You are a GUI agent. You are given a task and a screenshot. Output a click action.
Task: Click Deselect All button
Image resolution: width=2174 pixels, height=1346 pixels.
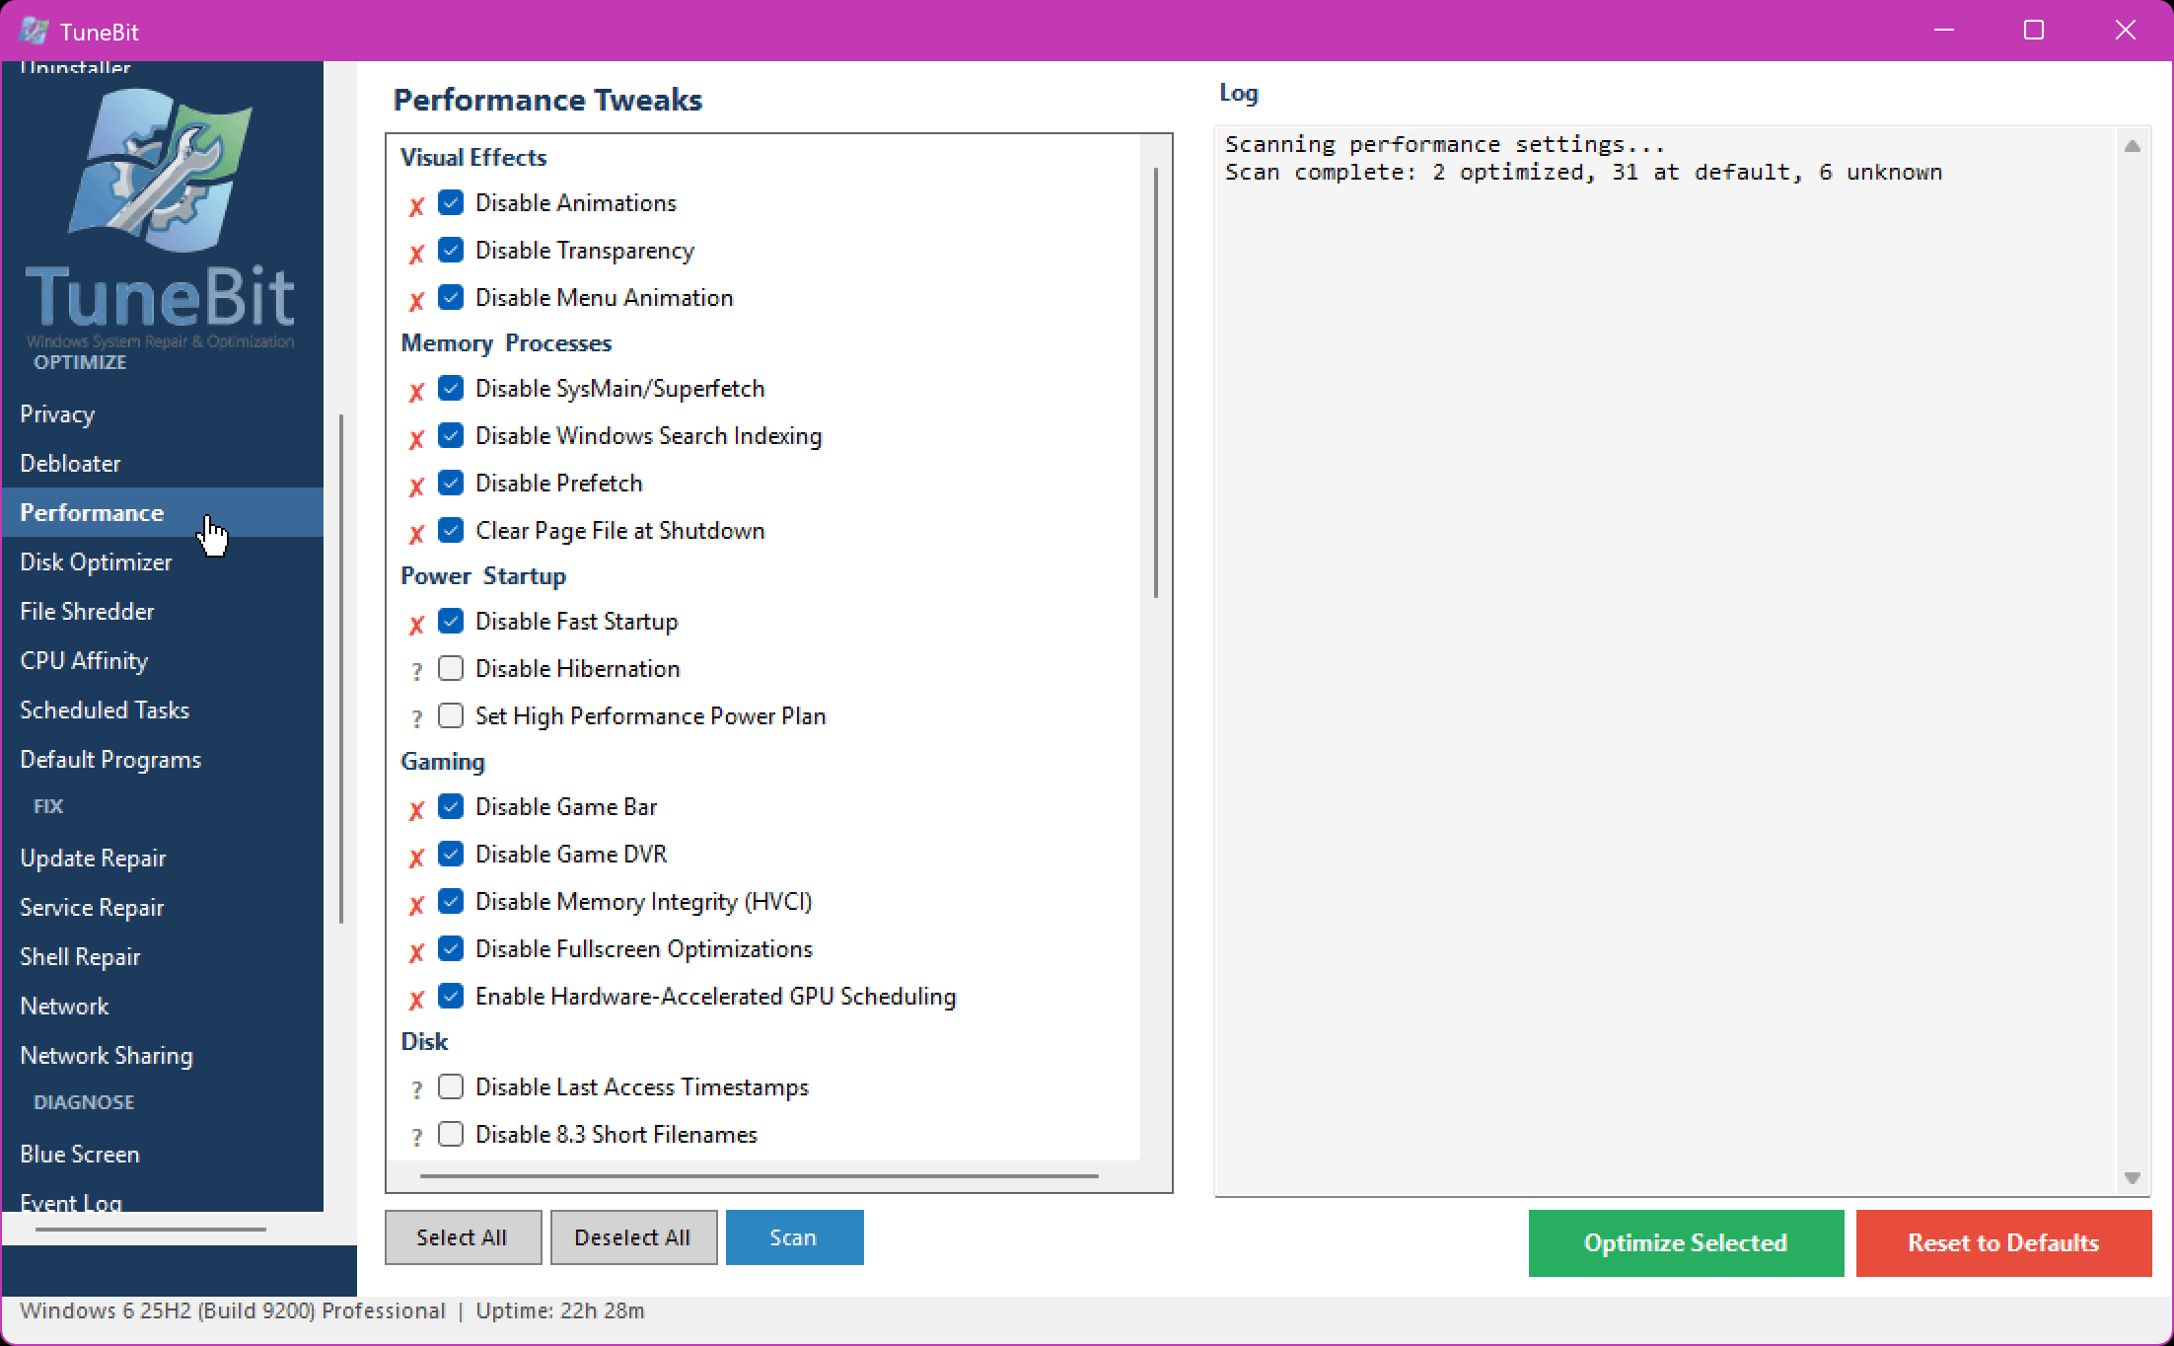[633, 1237]
